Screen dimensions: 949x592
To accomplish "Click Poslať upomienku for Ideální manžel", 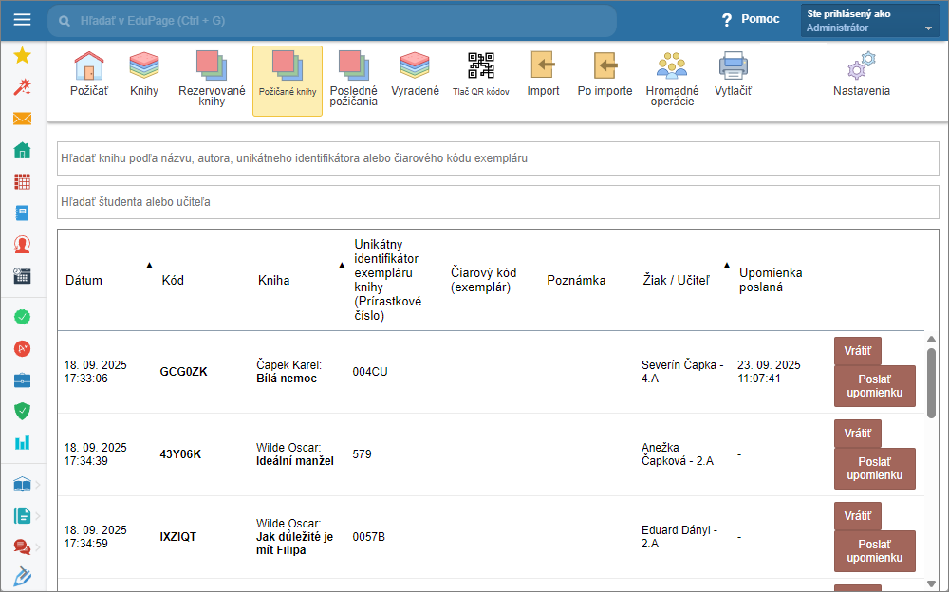I will (874, 469).
